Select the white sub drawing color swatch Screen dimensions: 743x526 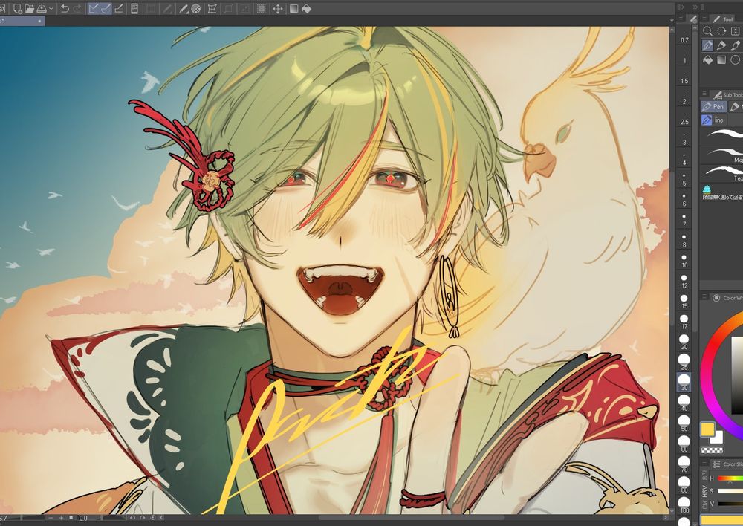click(717, 438)
